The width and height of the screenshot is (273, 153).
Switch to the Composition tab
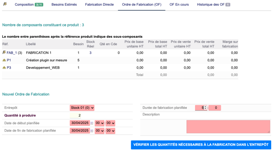29,5
